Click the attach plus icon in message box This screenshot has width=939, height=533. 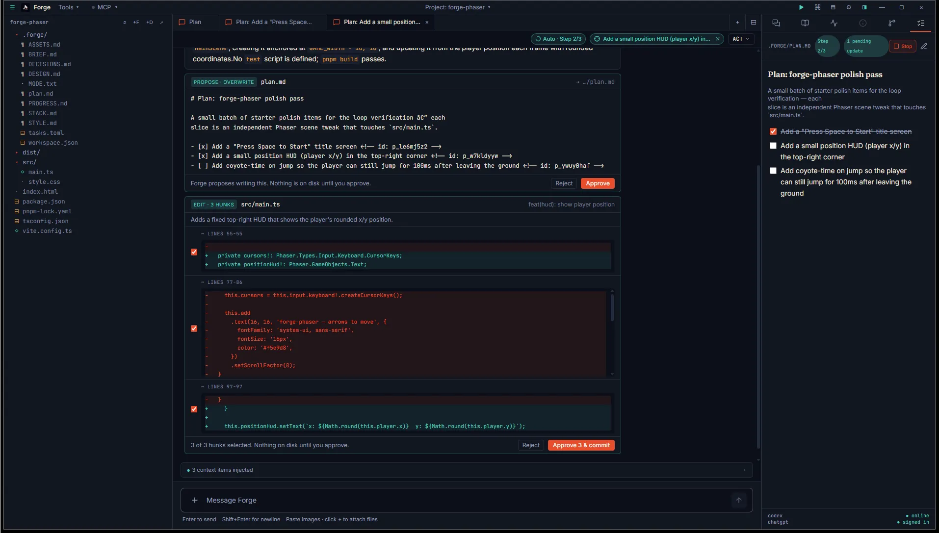[195, 500]
